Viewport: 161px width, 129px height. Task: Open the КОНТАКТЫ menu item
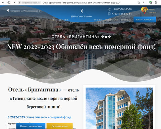point(126,20)
